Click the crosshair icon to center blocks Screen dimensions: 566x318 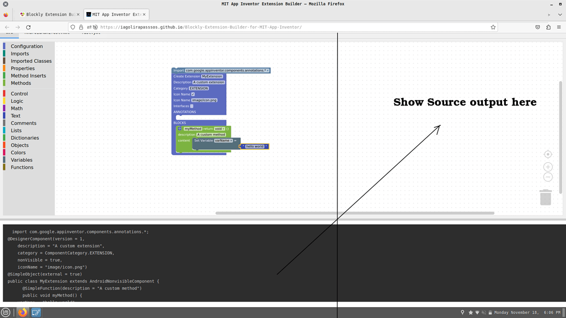click(547, 155)
